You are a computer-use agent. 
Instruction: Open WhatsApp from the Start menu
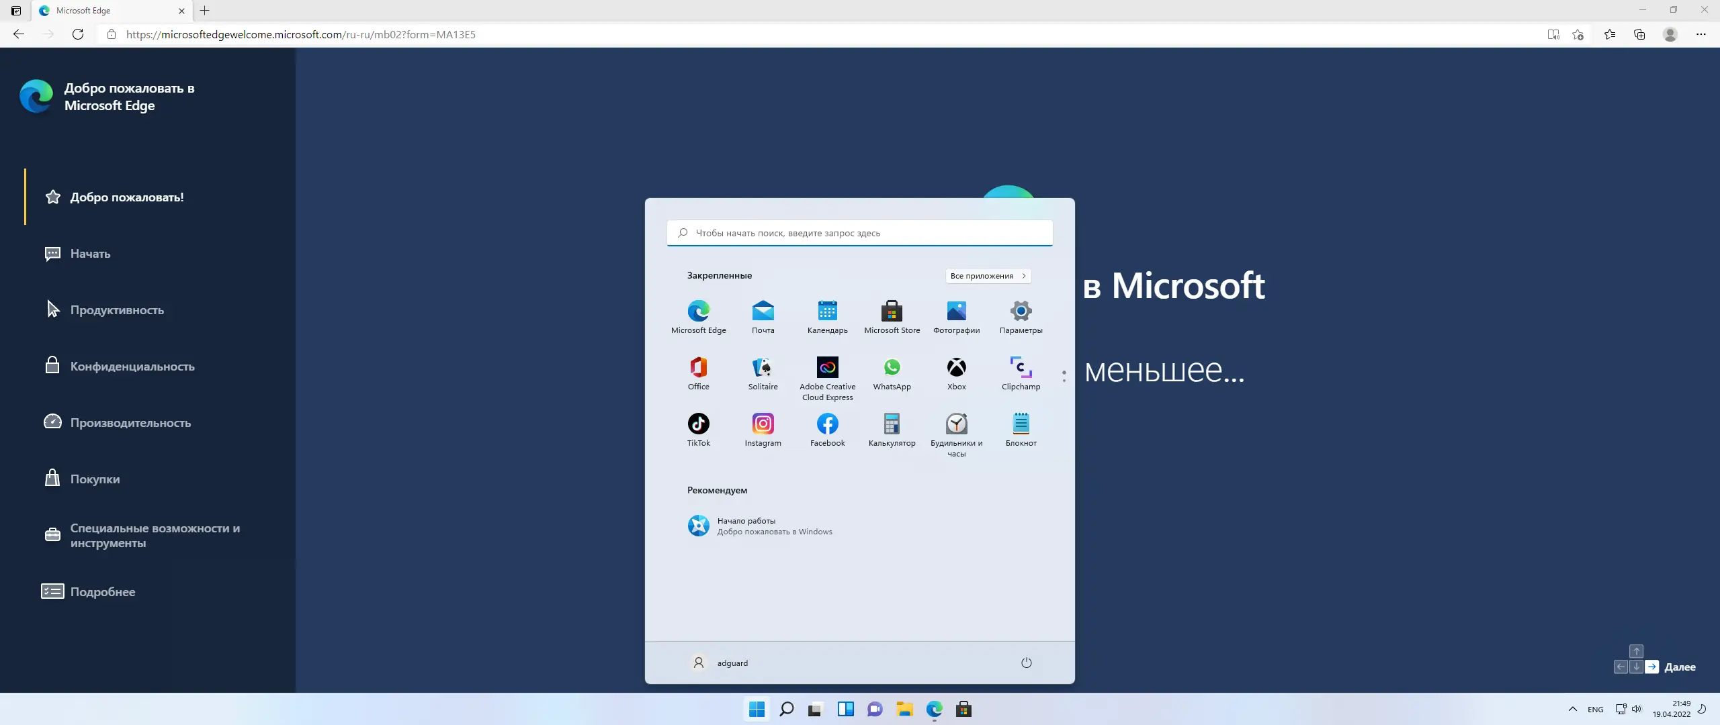pos(892,369)
